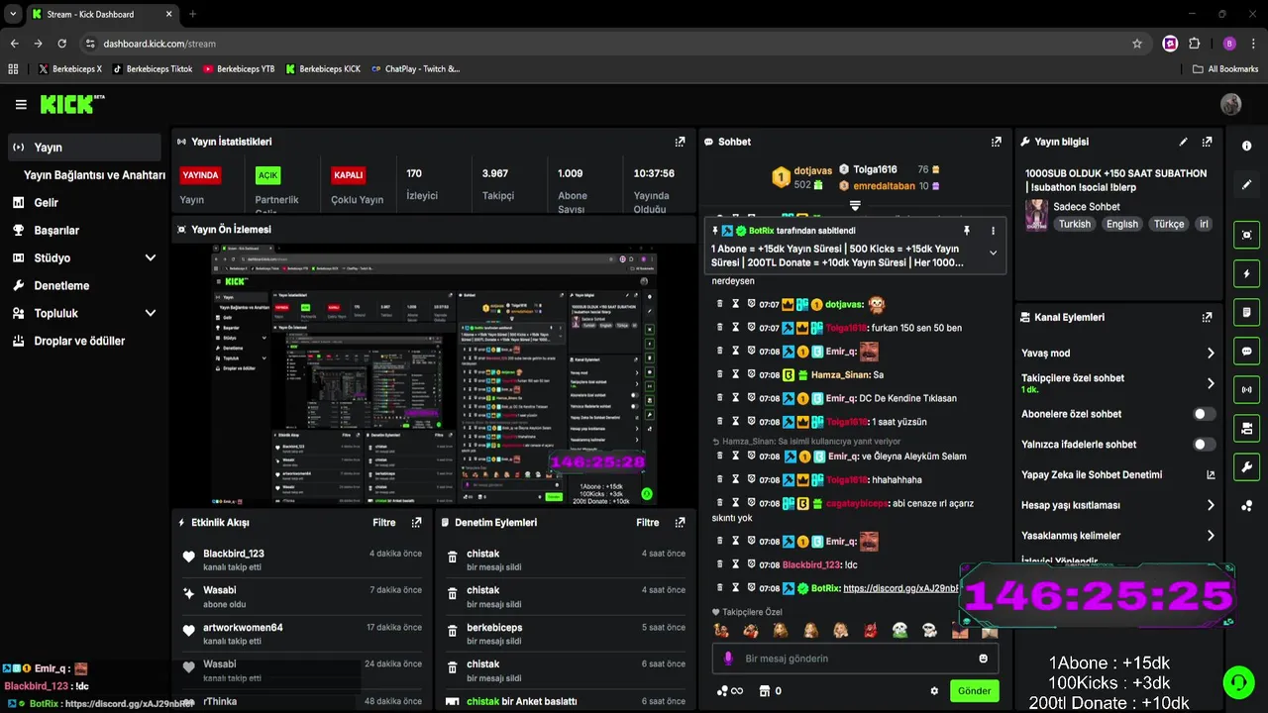The height and width of the screenshot is (713, 1268).
Task: Click the channel actions icon in the right sidebar
Action: click(1246, 428)
